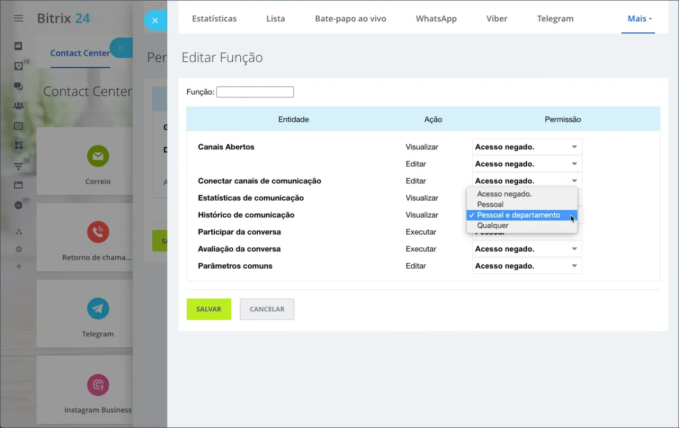Switch to the WhatsApp tab

pyautogui.click(x=436, y=19)
